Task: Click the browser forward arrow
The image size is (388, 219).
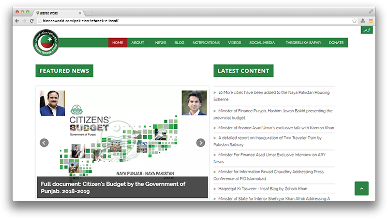Action: point(24,21)
